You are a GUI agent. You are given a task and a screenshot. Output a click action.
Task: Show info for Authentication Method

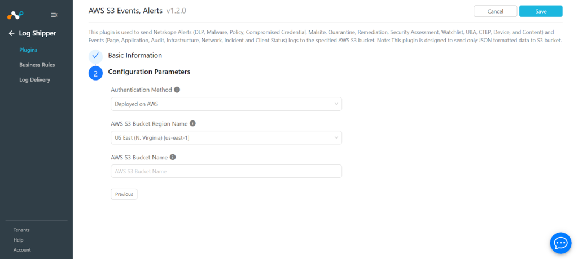tap(177, 90)
